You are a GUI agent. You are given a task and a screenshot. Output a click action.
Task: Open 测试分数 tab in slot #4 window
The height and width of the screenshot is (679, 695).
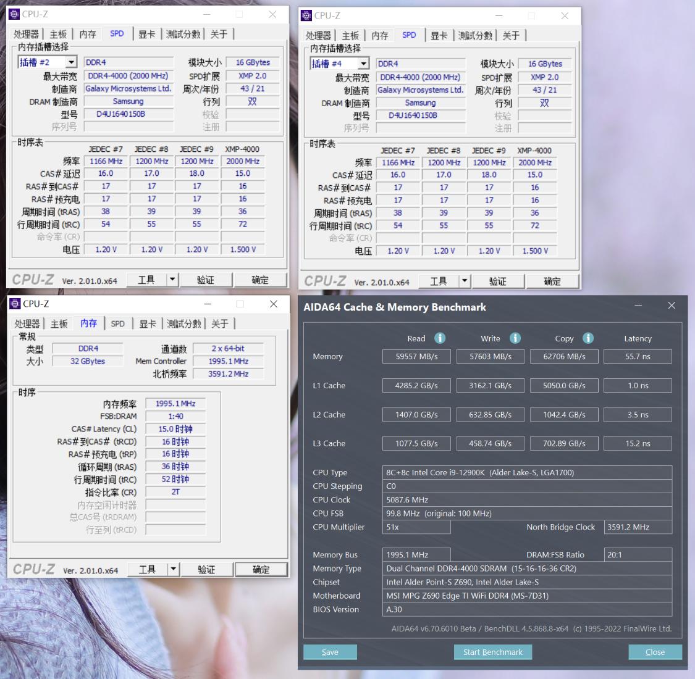coord(475,35)
